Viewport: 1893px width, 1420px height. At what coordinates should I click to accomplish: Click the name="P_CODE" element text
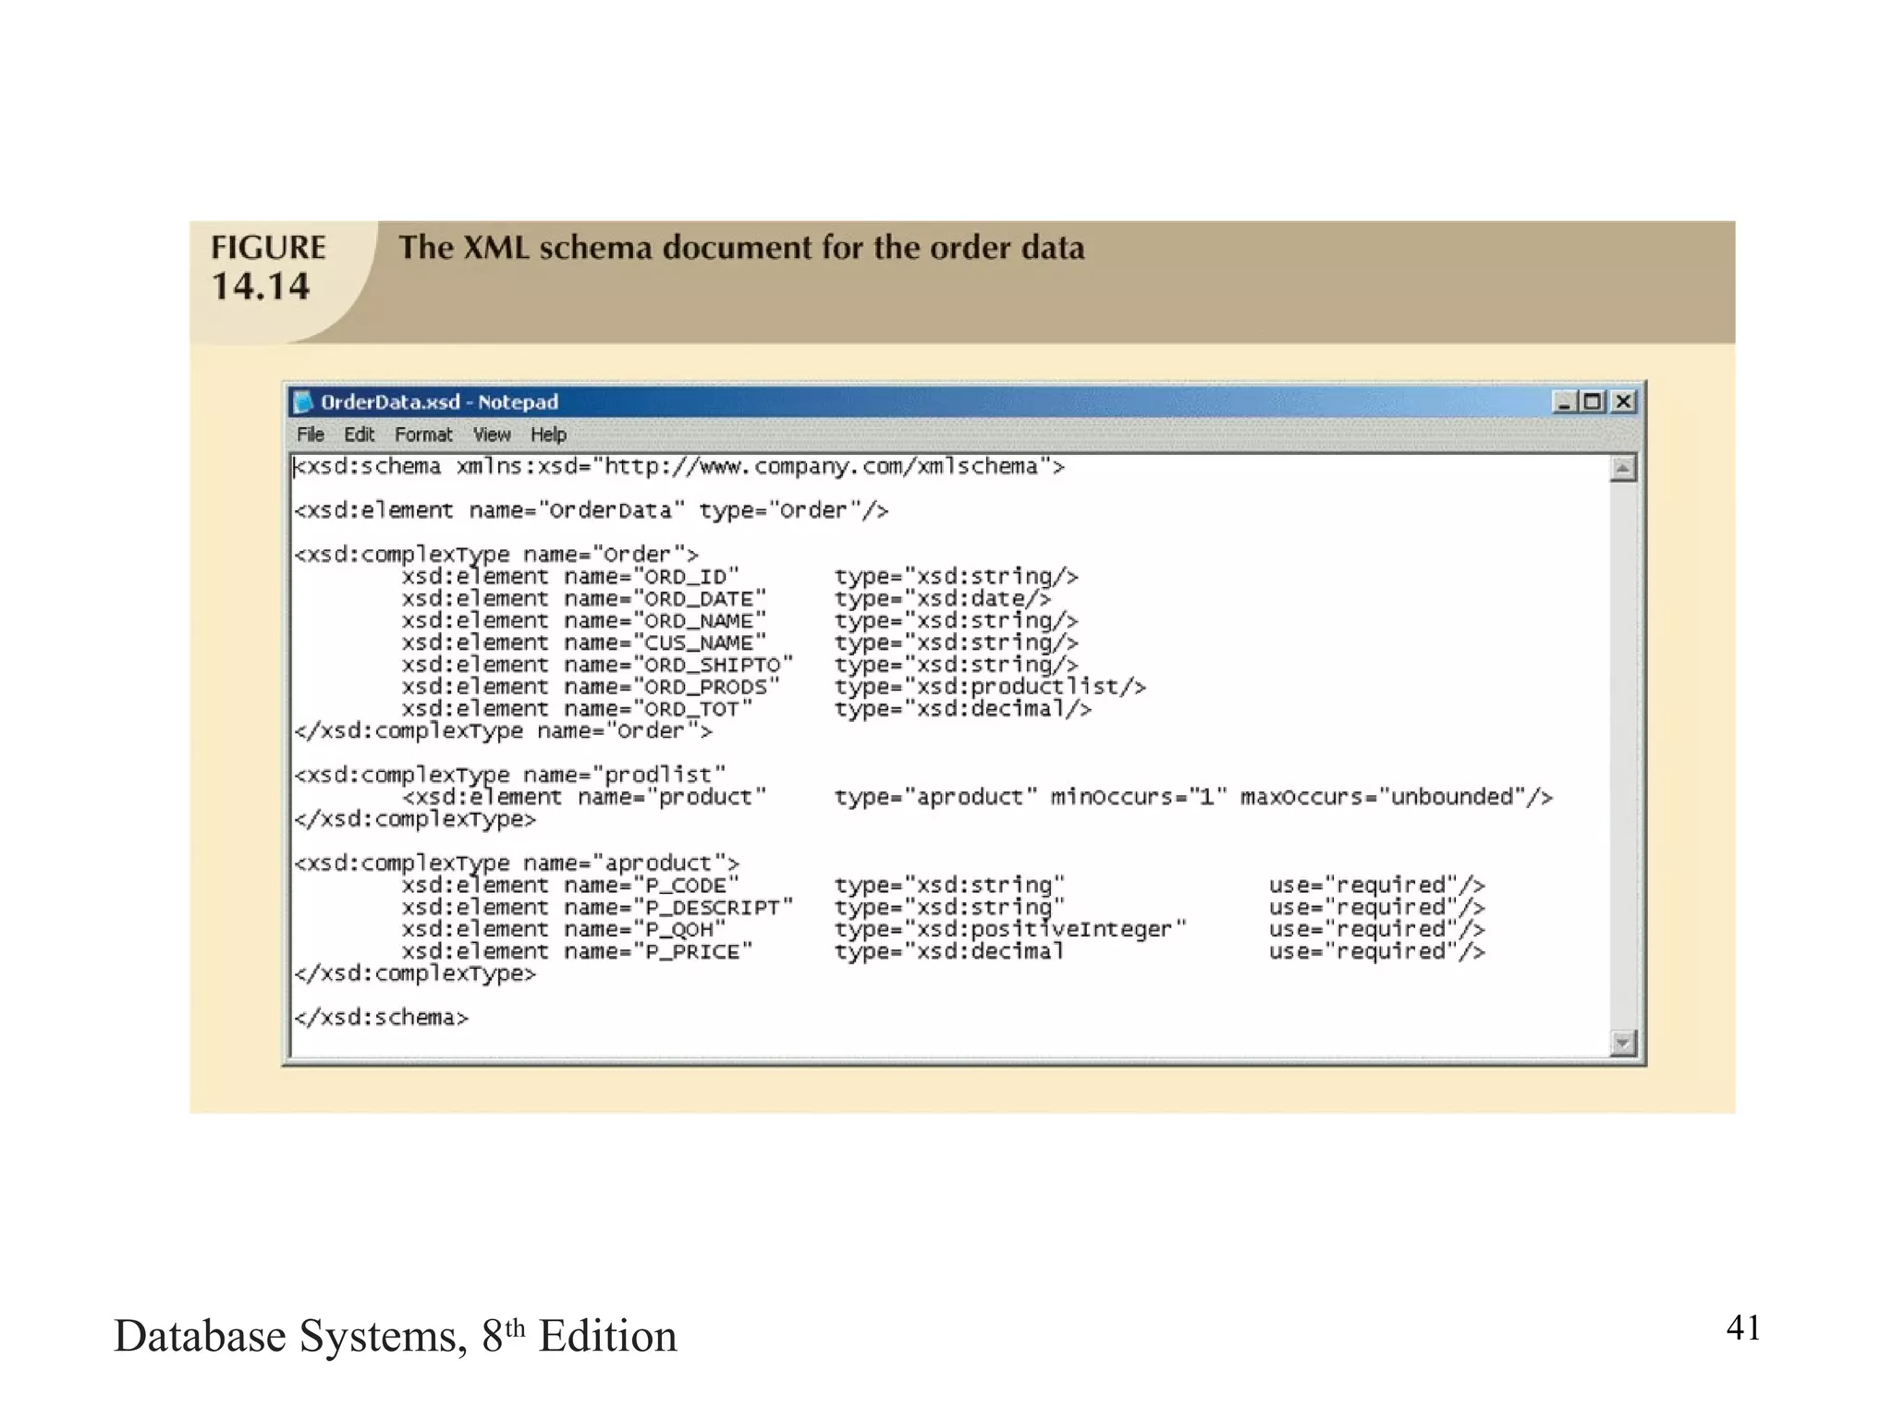click(x=652, y=886)
